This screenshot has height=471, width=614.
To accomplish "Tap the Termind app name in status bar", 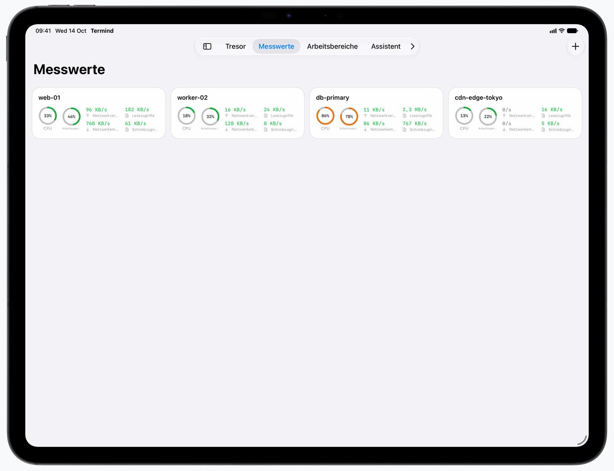I will coord(102,31).
